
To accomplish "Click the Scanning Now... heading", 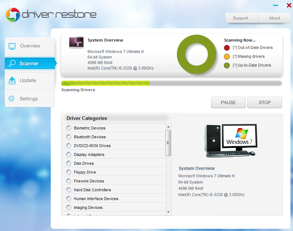I will [x=240, y=40].
